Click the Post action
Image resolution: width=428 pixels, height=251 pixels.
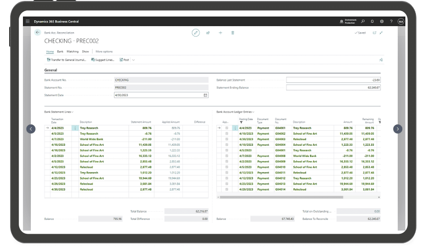point(124,60)
